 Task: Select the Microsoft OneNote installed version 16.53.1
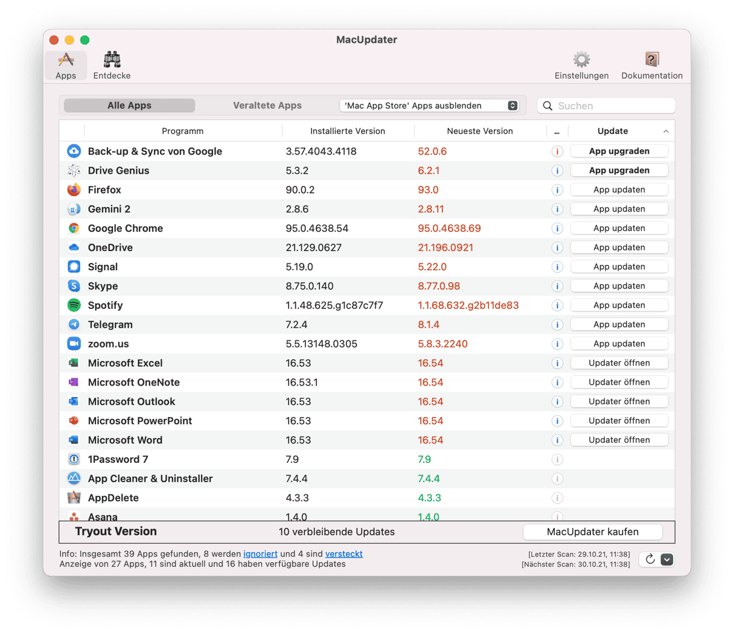point(302,383)
